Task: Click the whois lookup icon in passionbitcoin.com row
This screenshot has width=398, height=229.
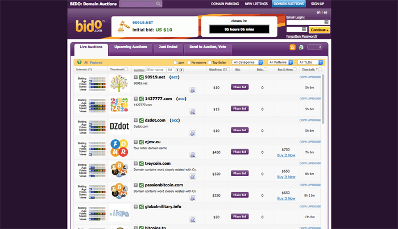Action: coord(193,198)
